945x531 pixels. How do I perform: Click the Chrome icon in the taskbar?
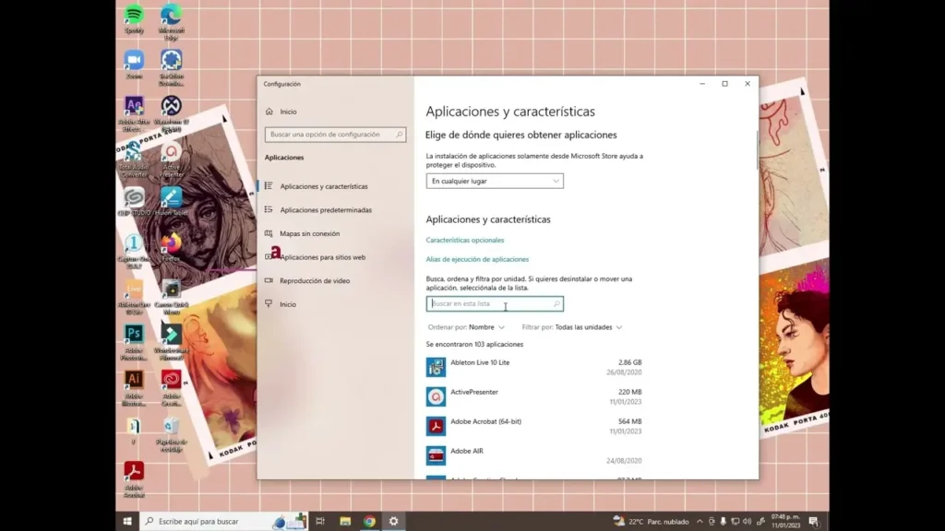(369, 521)
